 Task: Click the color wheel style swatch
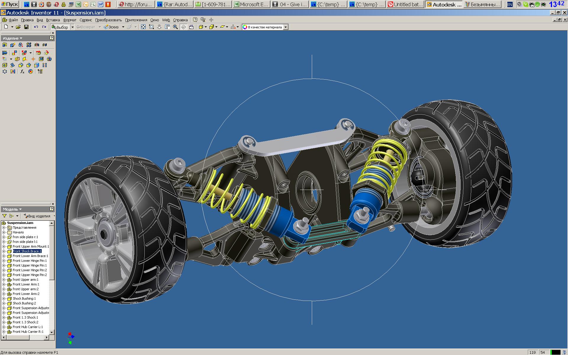coord(245,27)
